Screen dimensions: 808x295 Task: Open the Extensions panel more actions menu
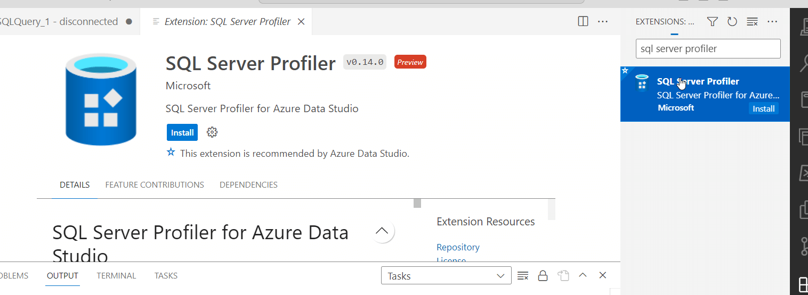click(x=772, y=22)
